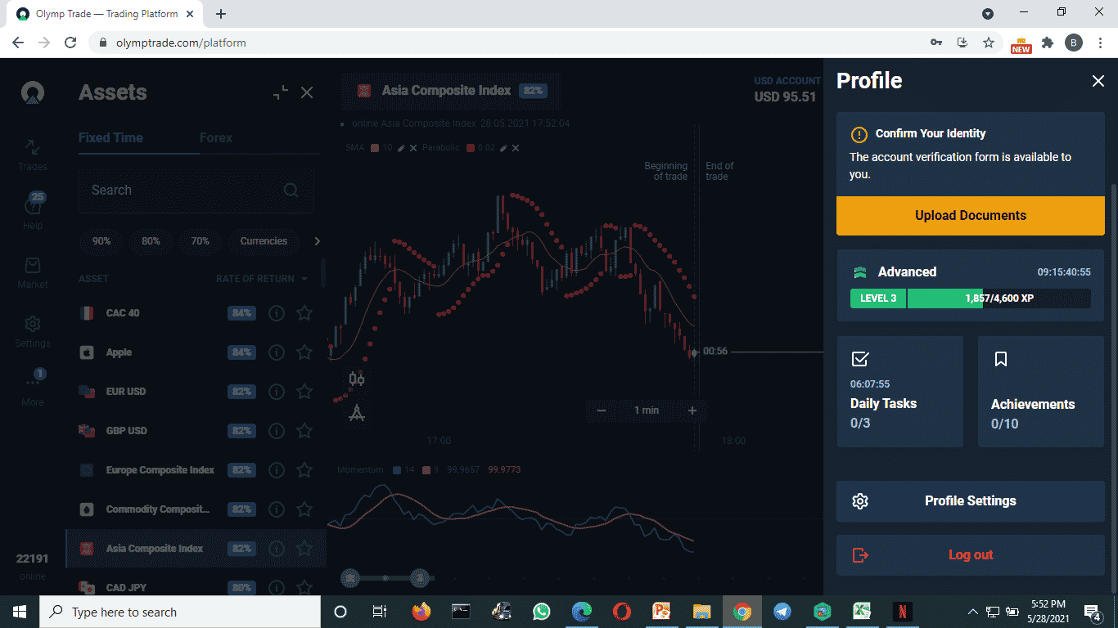Open Market in left sidebar
1118x628 pixels.
point(33,273)
